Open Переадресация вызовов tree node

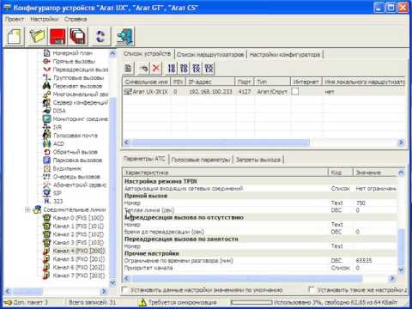click(80, 70)
